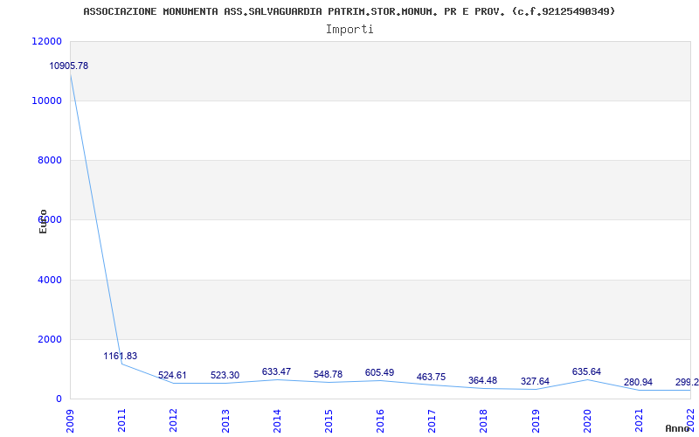Select the 523.30 value label

(225, 376)
